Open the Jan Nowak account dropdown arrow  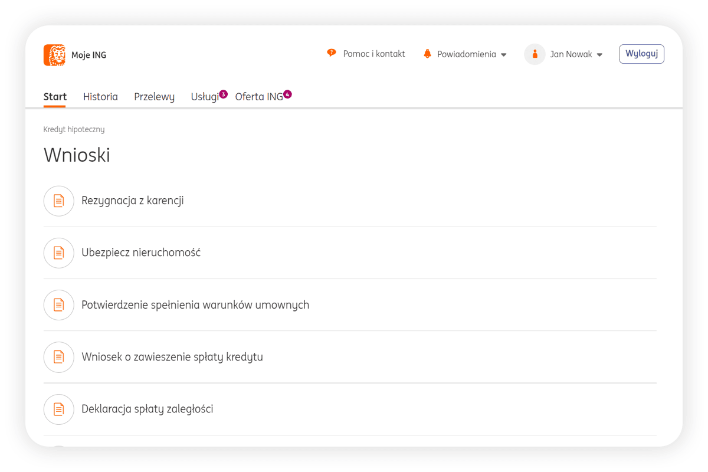(599, 55)
